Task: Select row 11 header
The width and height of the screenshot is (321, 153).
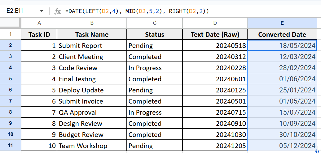Action: coord(11,146)
